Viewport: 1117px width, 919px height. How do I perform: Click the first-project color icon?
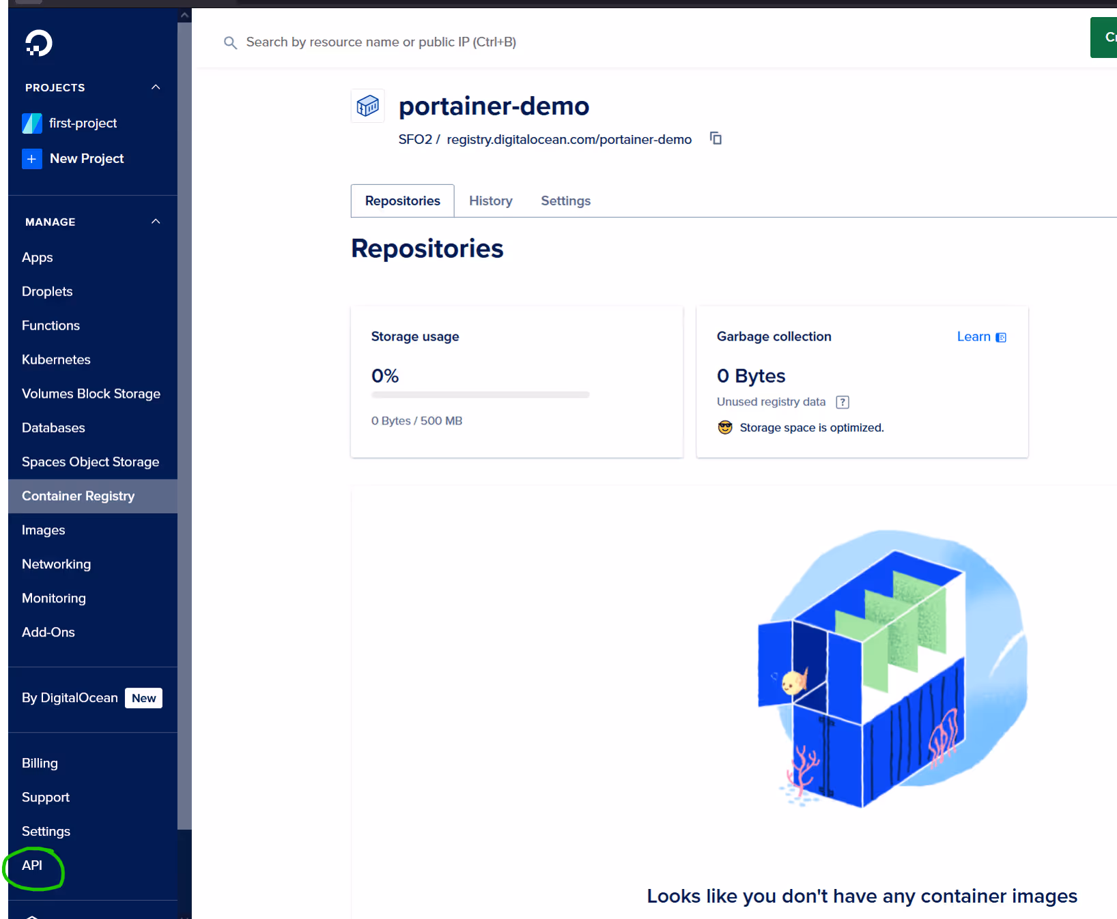32,123
